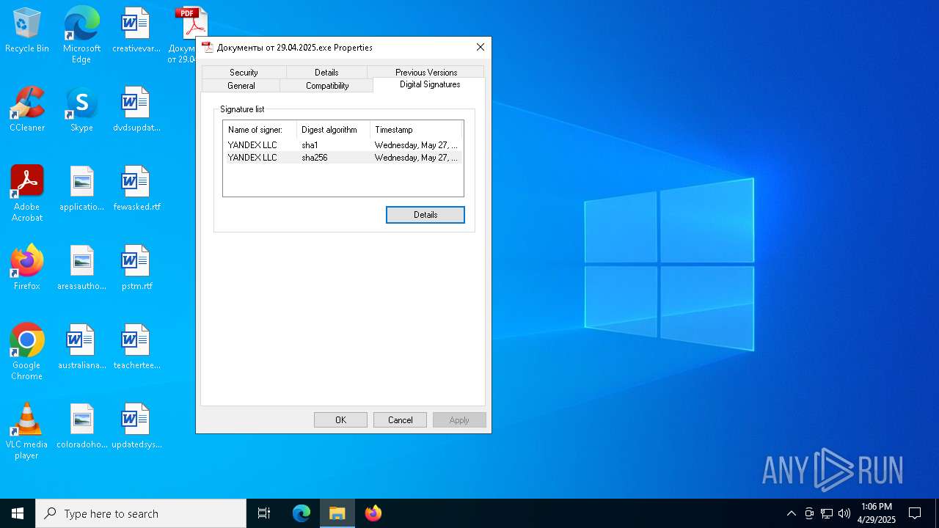Open the volume control in system tray

click(x=844, y=513)
